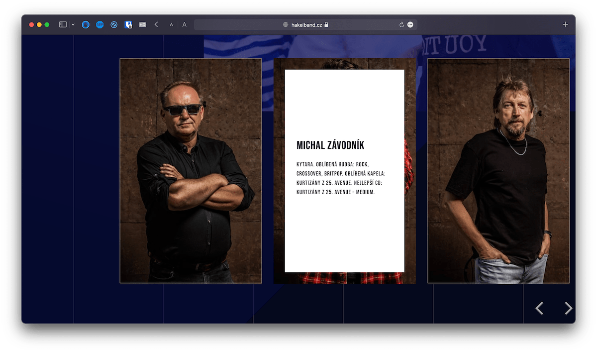Go back to the previous page
Viewport: 597px width, 352px height.
tap(156, 24)
